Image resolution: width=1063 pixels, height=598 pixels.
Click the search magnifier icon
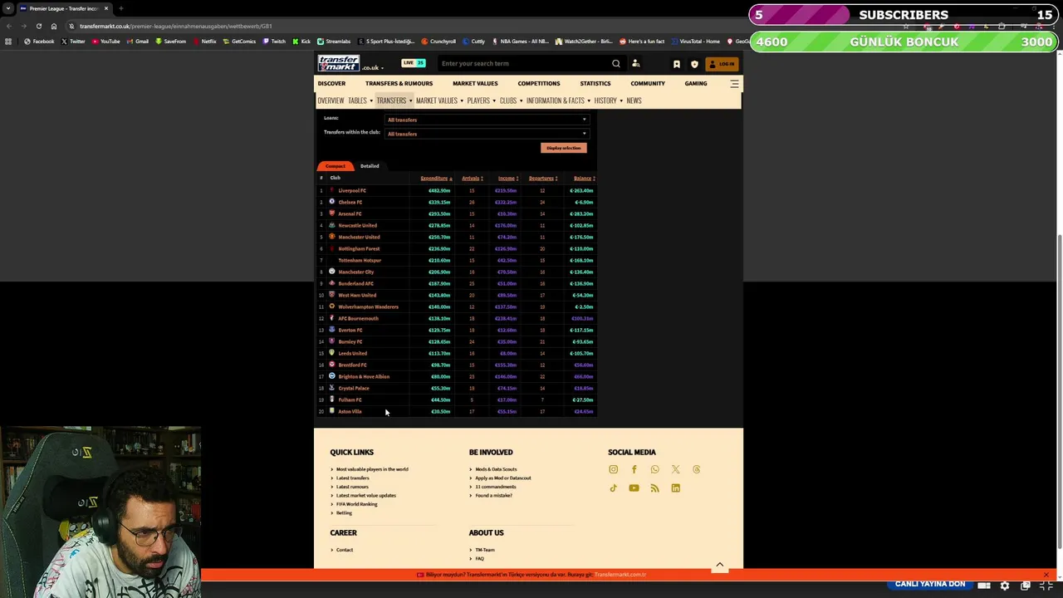615,64
